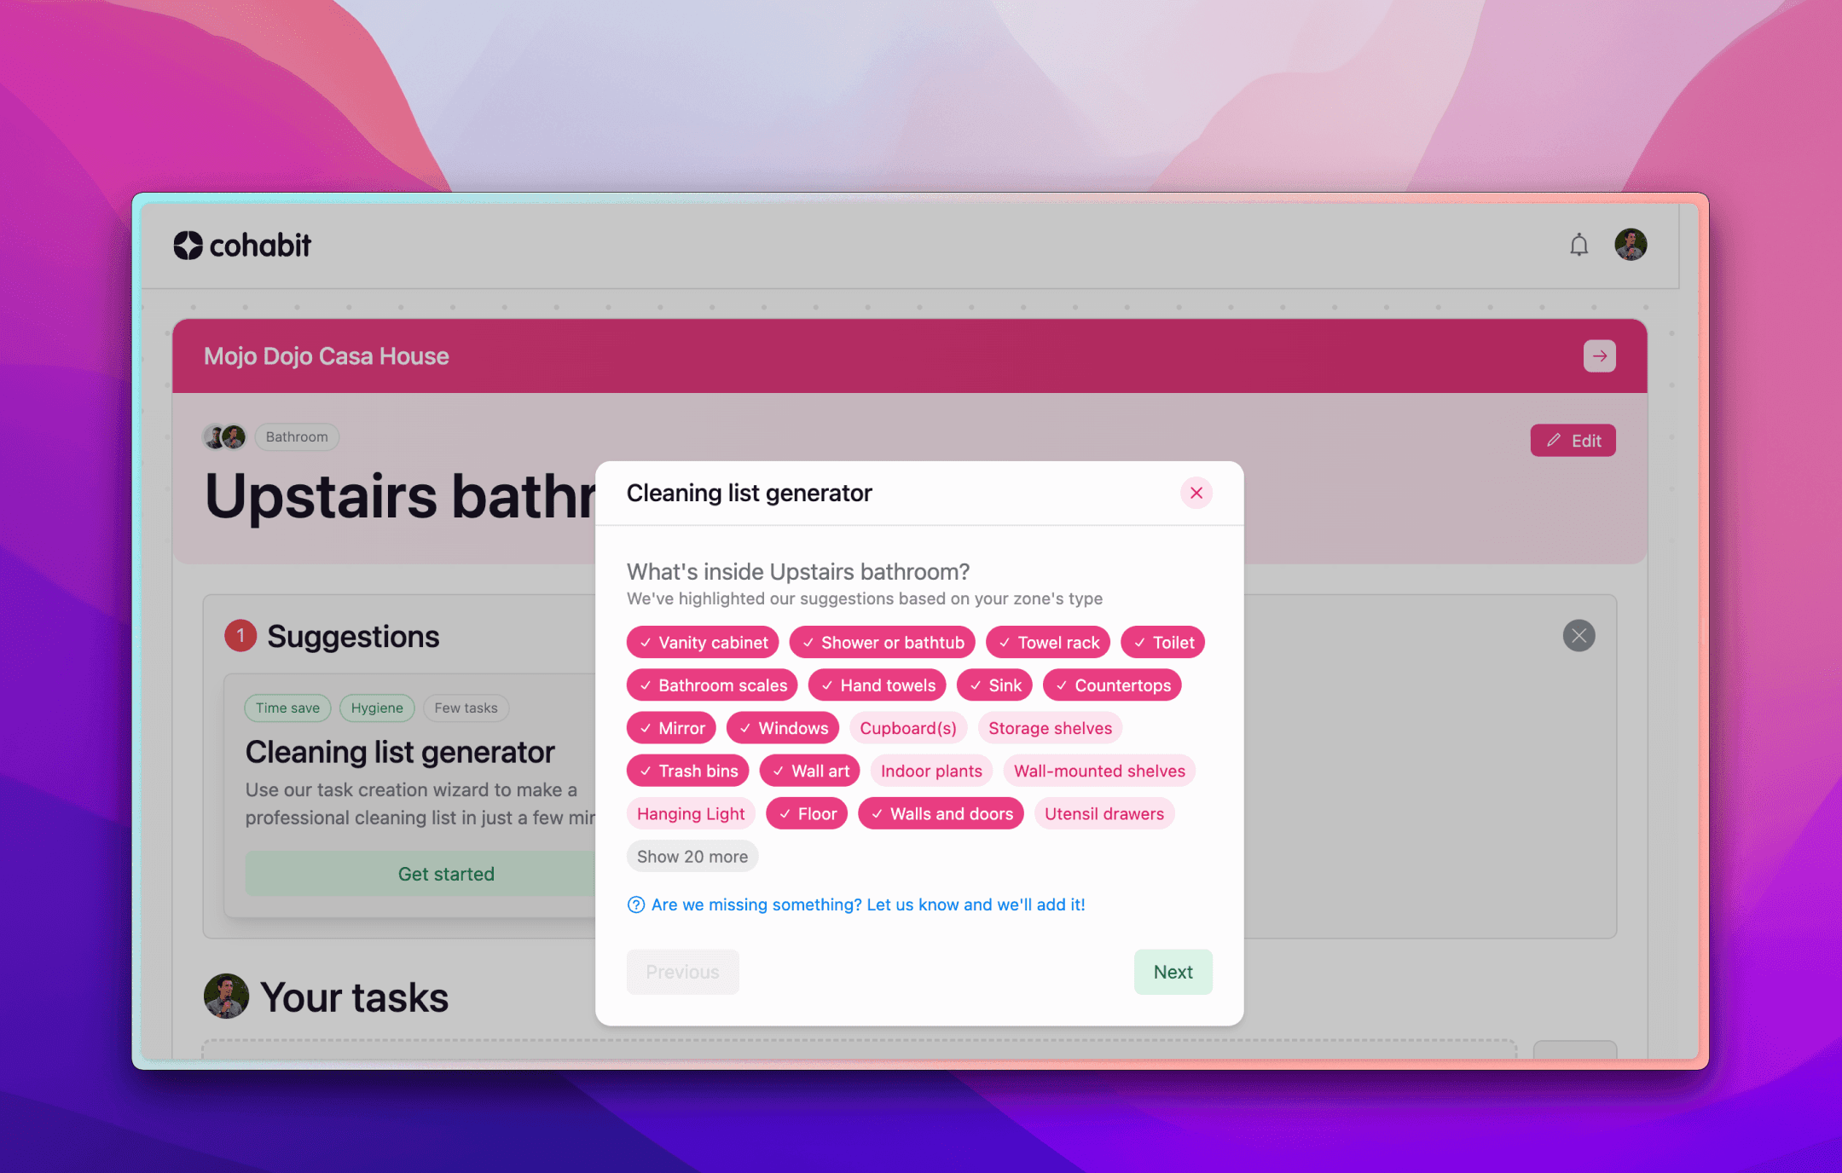Toggle the Towel rack chip
The height and width of the screenshot is (1173, 1842).
click(1048, 643)
